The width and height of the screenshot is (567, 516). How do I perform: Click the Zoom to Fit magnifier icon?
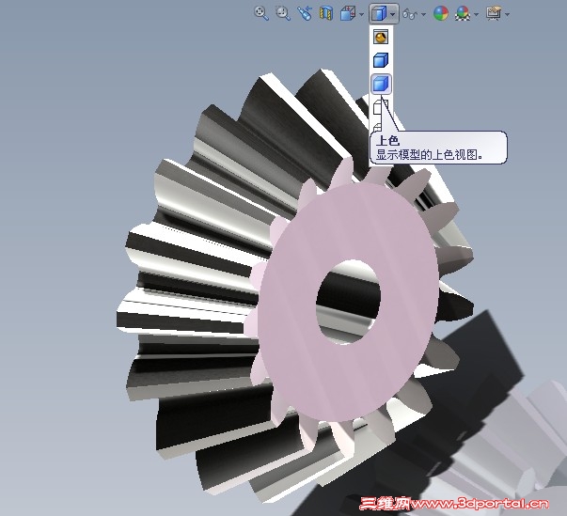coord(261,13)
